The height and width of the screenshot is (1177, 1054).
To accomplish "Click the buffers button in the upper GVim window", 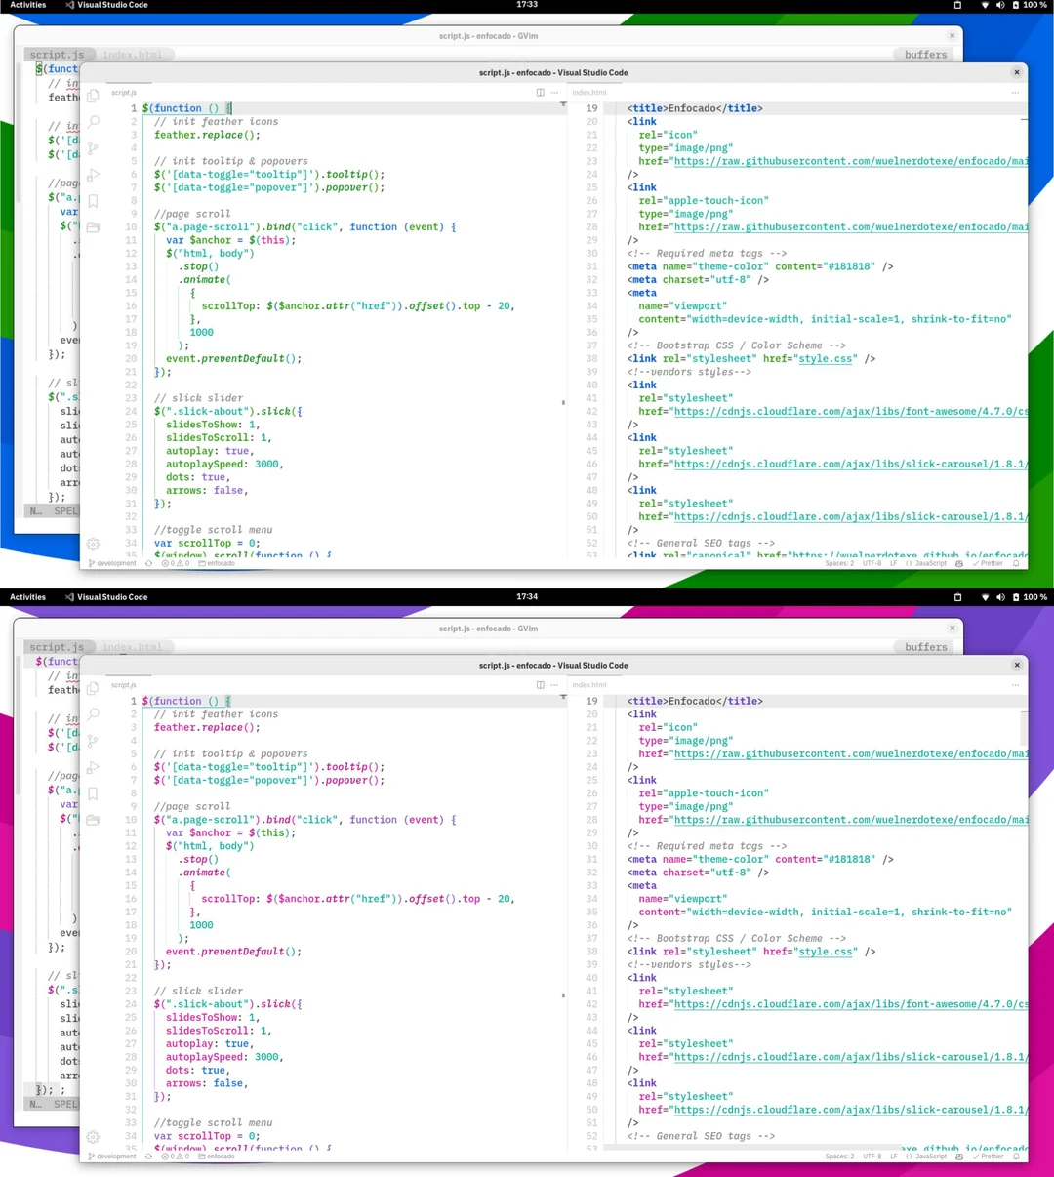I will pos(925,55).
